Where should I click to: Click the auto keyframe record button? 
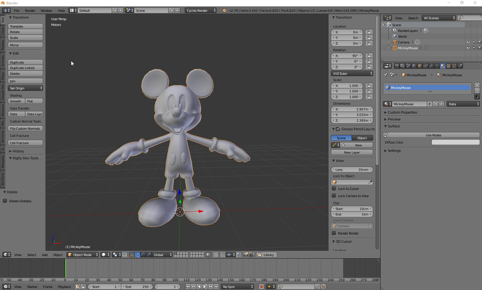point(261,287)
